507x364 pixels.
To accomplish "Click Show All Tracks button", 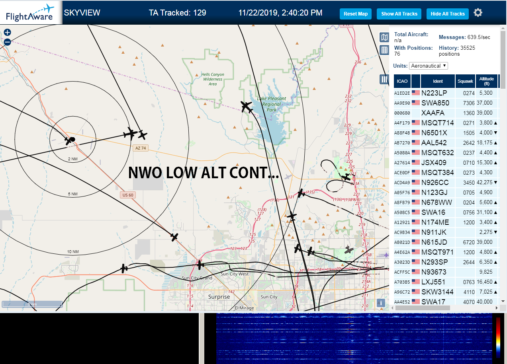I will coord(399,14).
